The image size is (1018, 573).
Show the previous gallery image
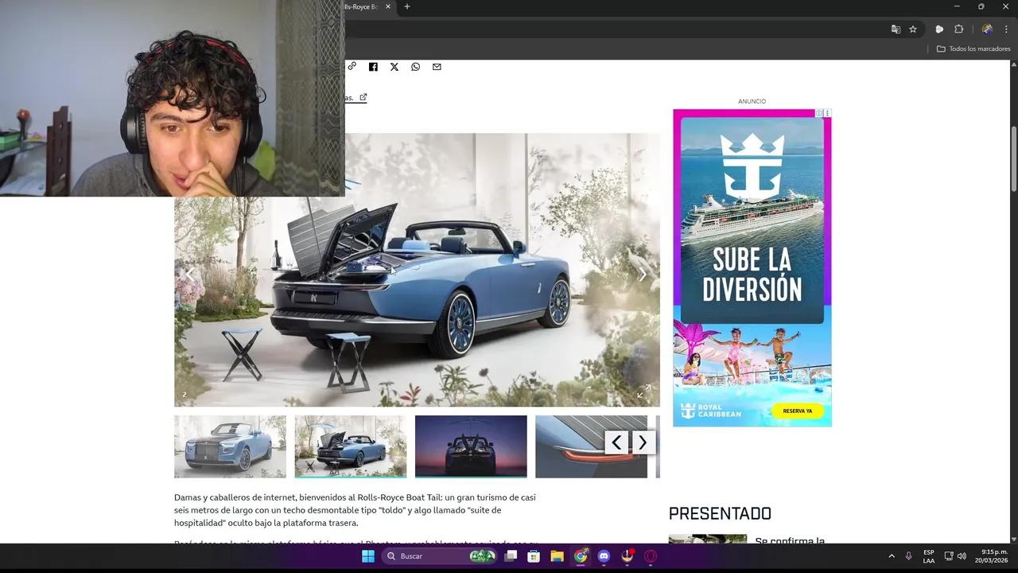189,274
